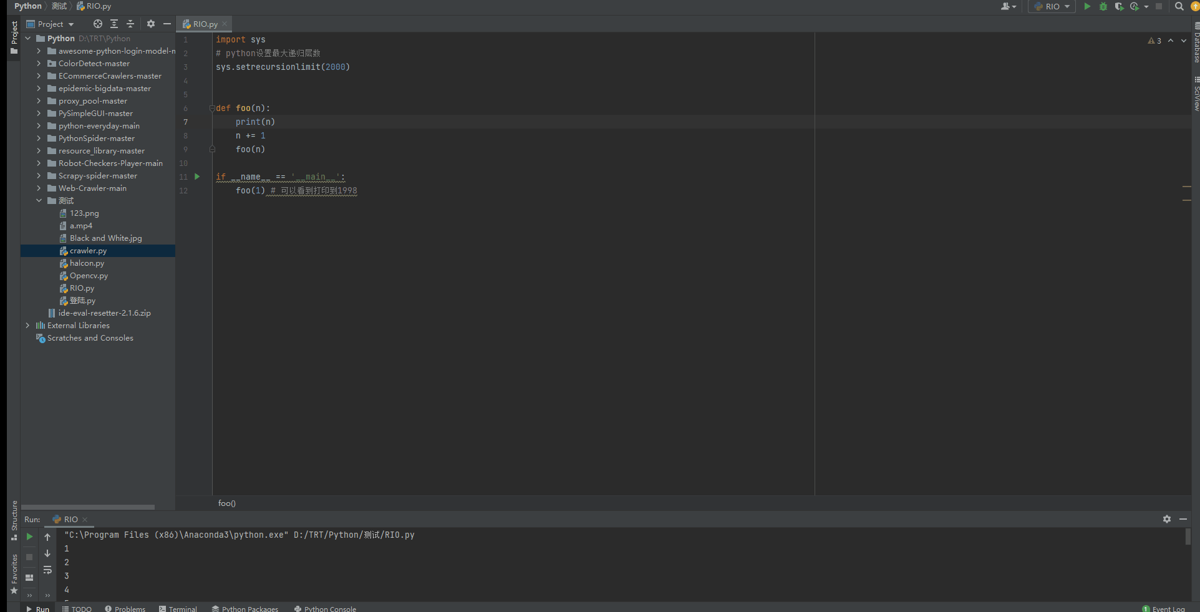This screenshot has height=612, width=1200.
Task: Run RIO with coverage shield icon
Action: 1119,6
